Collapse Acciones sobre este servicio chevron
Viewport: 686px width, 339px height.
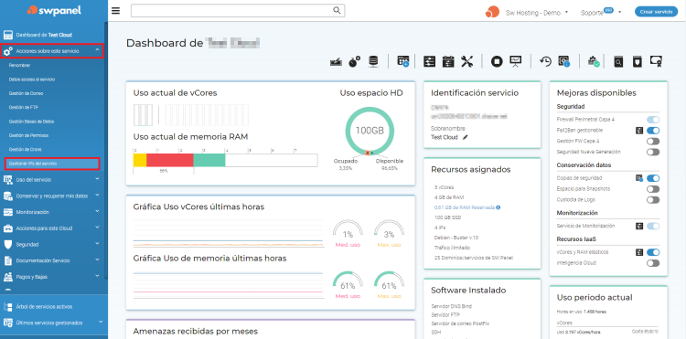97,50
